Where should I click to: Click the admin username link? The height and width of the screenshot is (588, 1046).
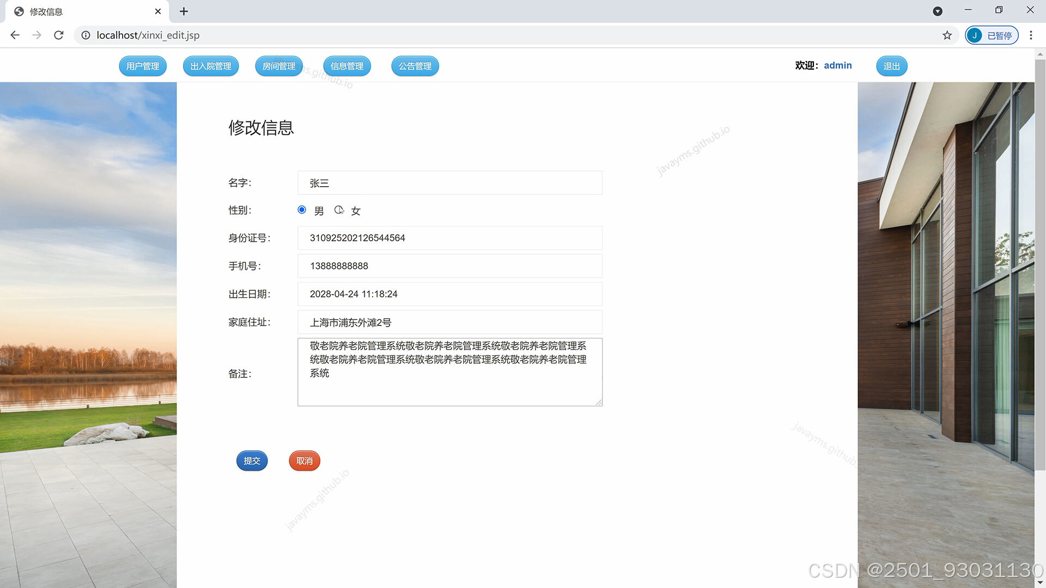pos(837,65)
